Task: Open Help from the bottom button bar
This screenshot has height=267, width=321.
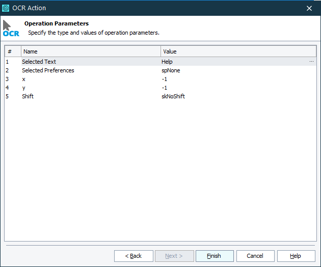Action: (296, 256)
